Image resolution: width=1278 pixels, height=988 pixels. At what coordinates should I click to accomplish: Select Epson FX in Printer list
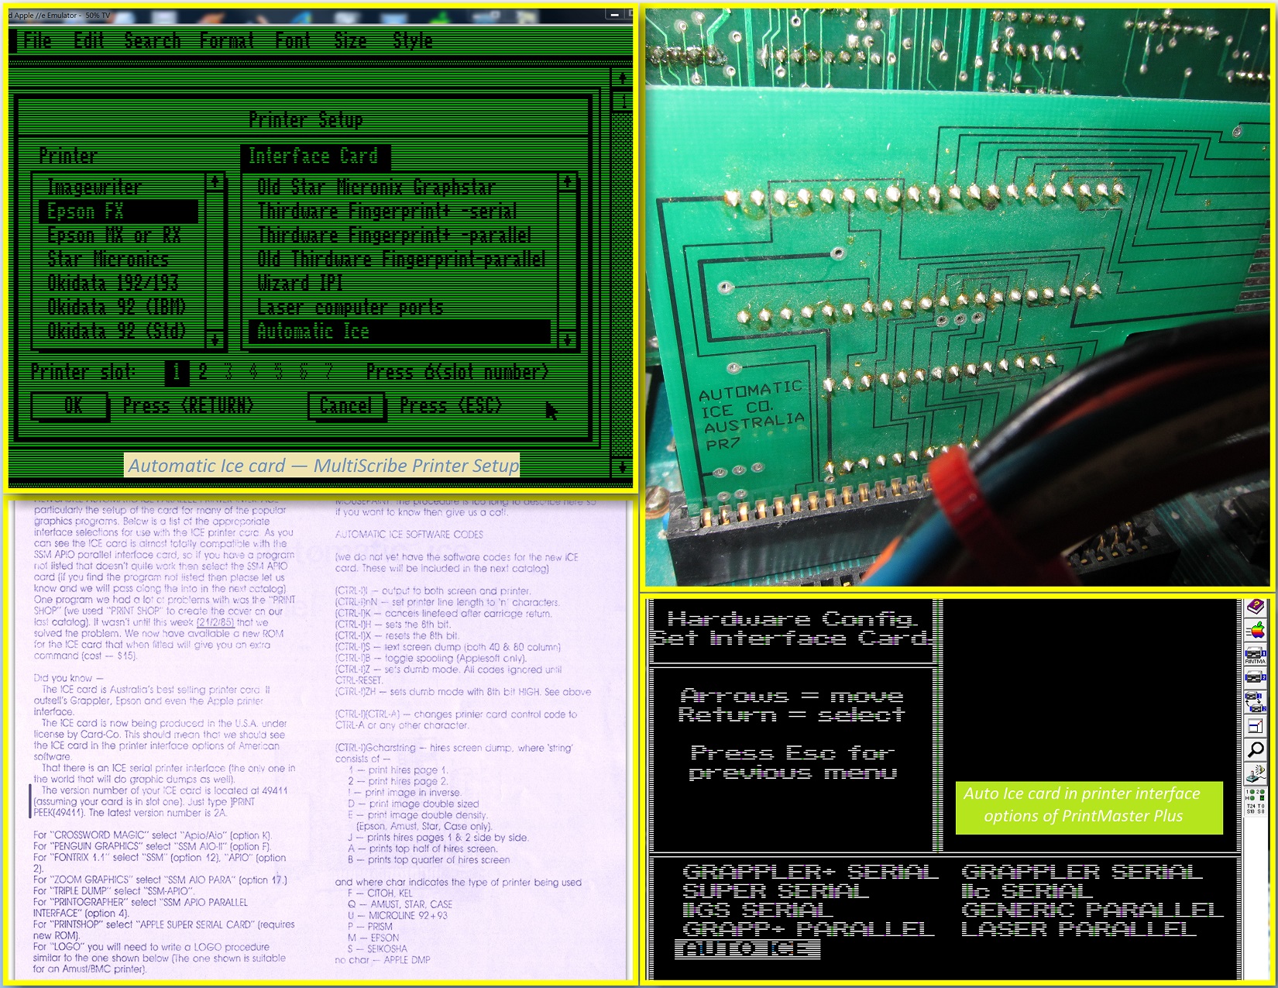pos(119,212)
